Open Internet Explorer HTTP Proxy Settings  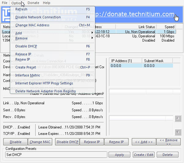pyautogui.click(x=52, y=83)
